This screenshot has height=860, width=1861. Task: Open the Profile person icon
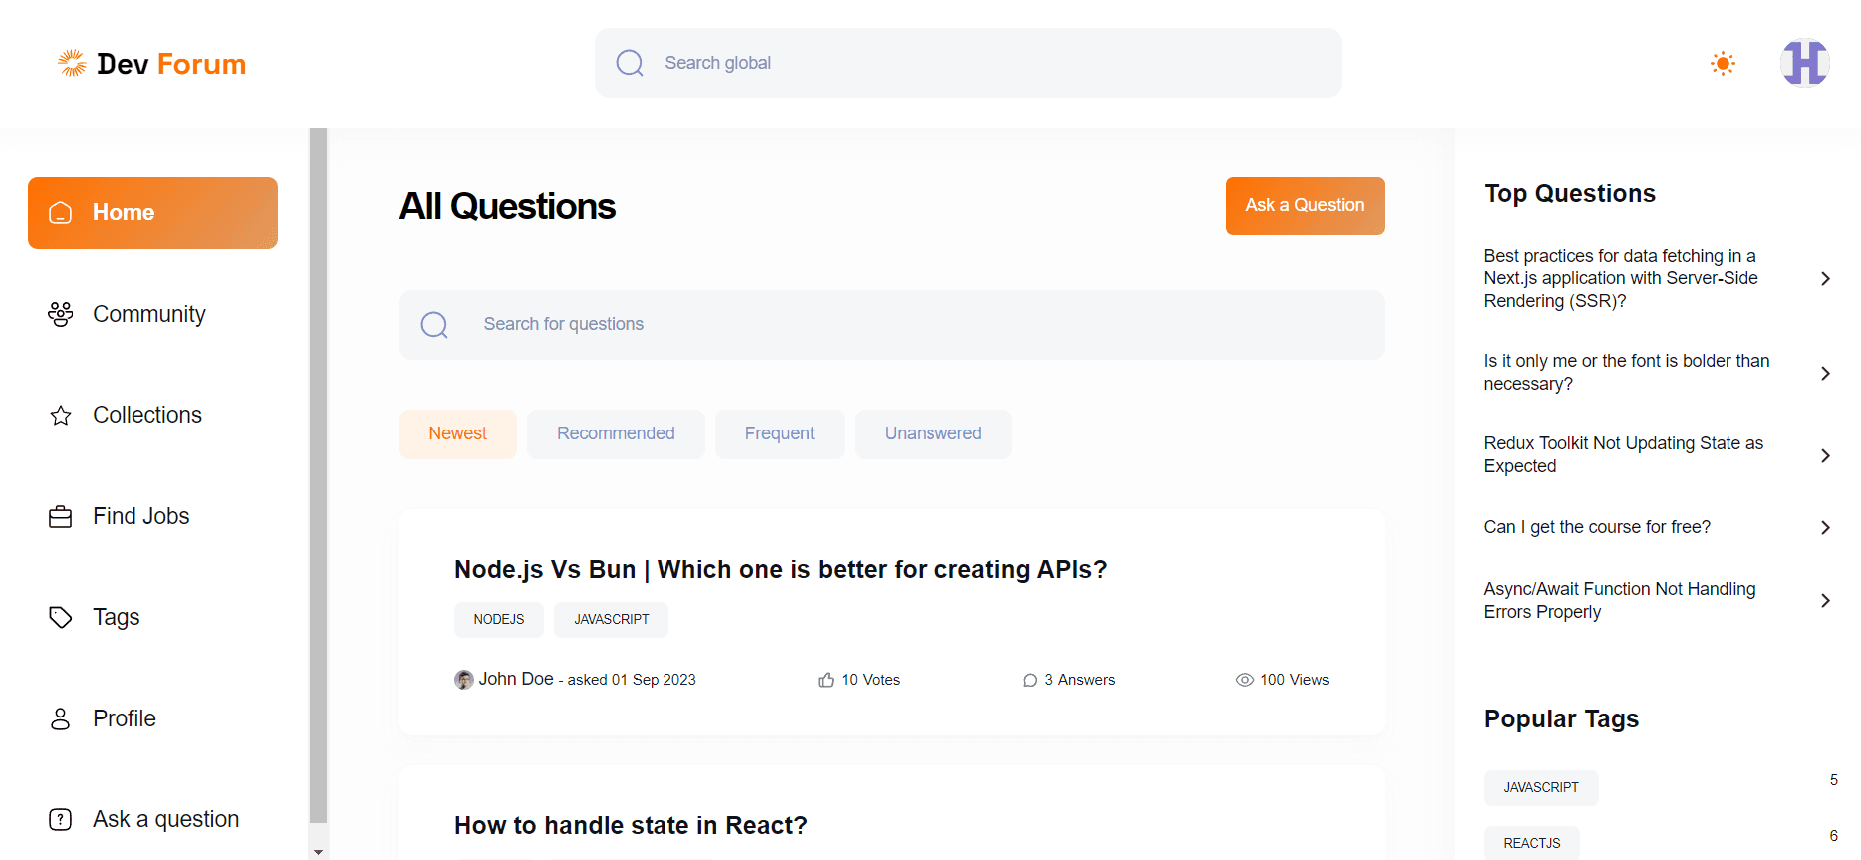(61, 718)
